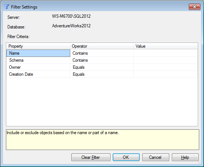Open the Contains operator for Schema
Image resolution: width=204 pixels, height=167 pixels.
tap(102, 60)
